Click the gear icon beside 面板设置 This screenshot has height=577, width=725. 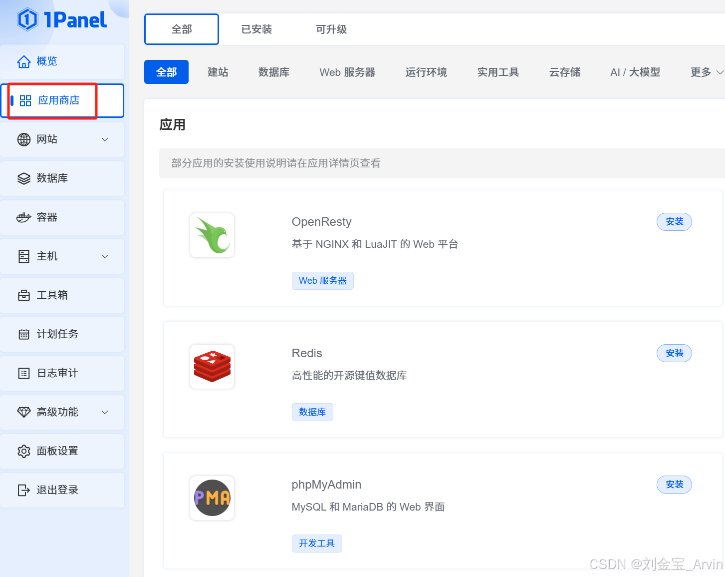coord(24,451)
